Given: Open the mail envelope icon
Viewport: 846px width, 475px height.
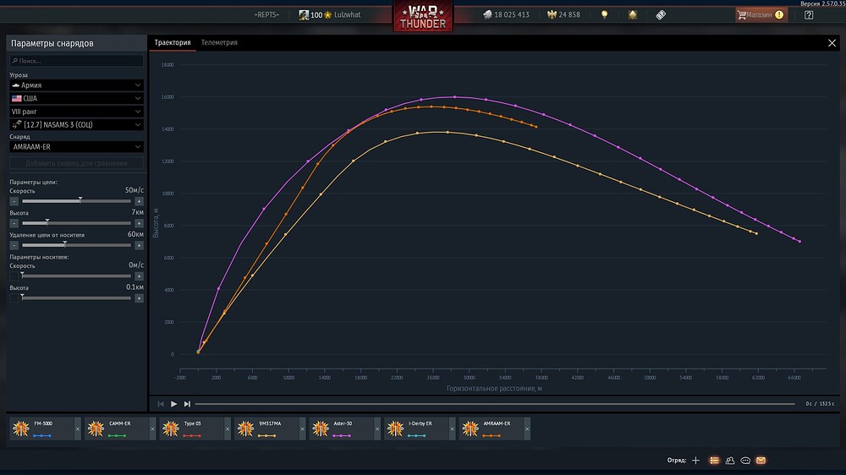Looking at the screenshot, I should (761, 461).
